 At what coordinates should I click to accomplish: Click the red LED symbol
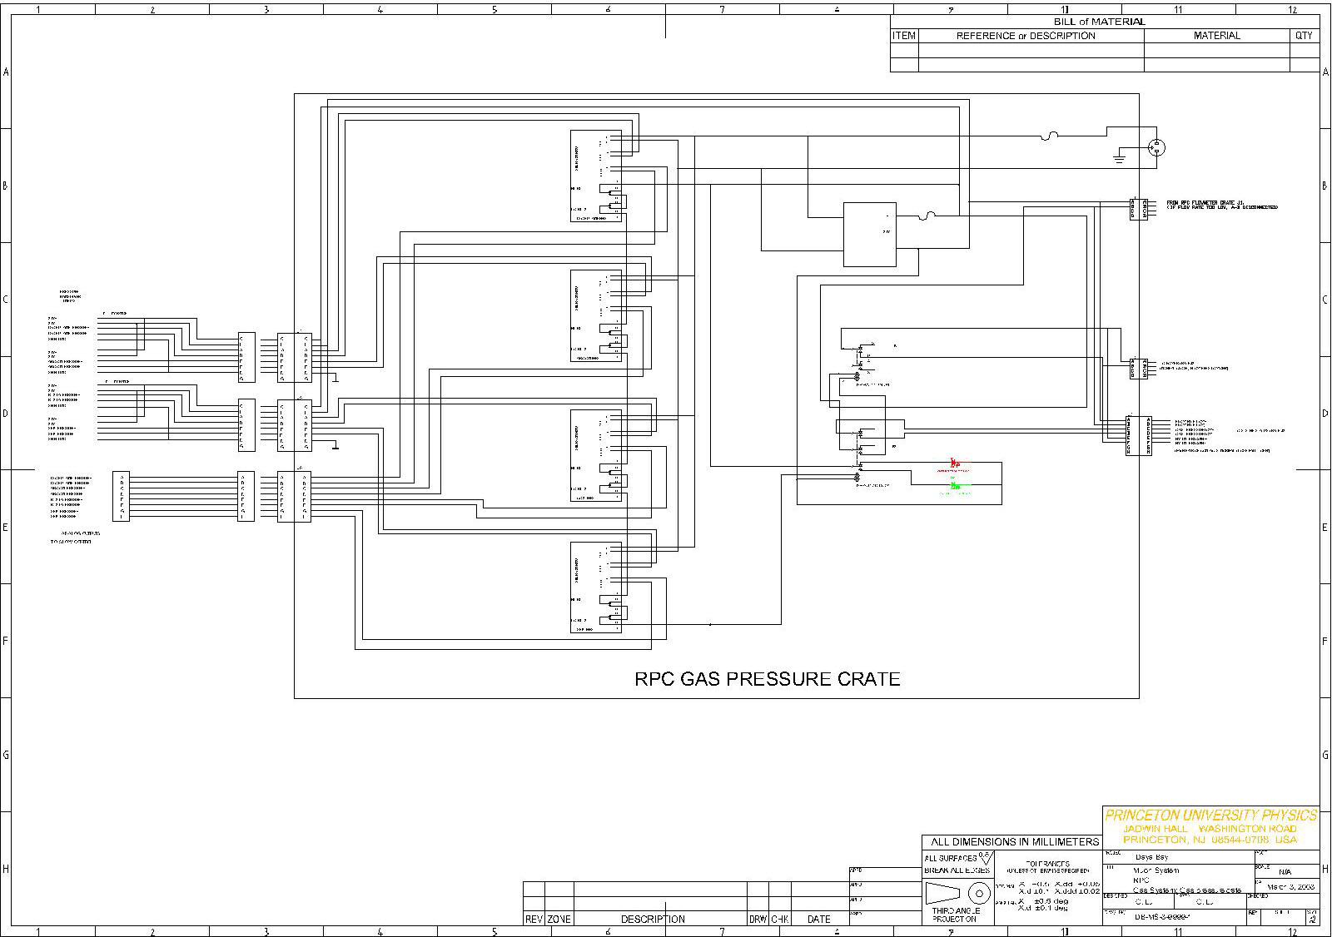(x=955, y=464)
